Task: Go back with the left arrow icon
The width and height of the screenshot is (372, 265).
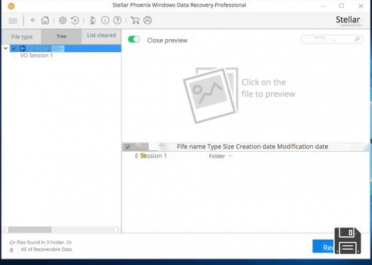Action: [x=33, y=21]
